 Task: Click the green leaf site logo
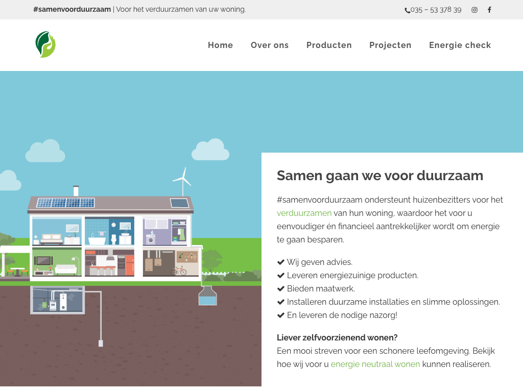(x=45, y=44)
